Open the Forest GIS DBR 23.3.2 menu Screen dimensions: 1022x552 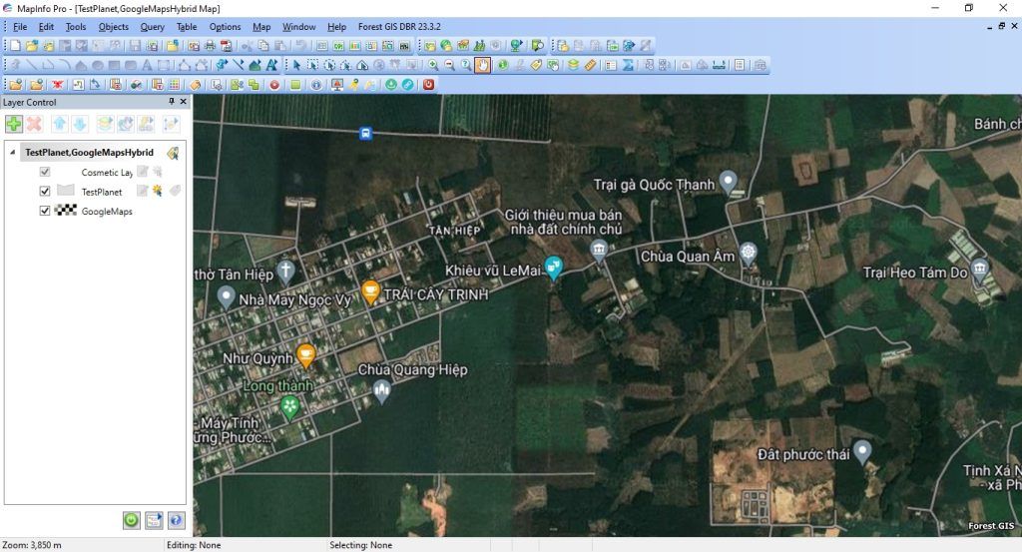(x=401, y=27)
